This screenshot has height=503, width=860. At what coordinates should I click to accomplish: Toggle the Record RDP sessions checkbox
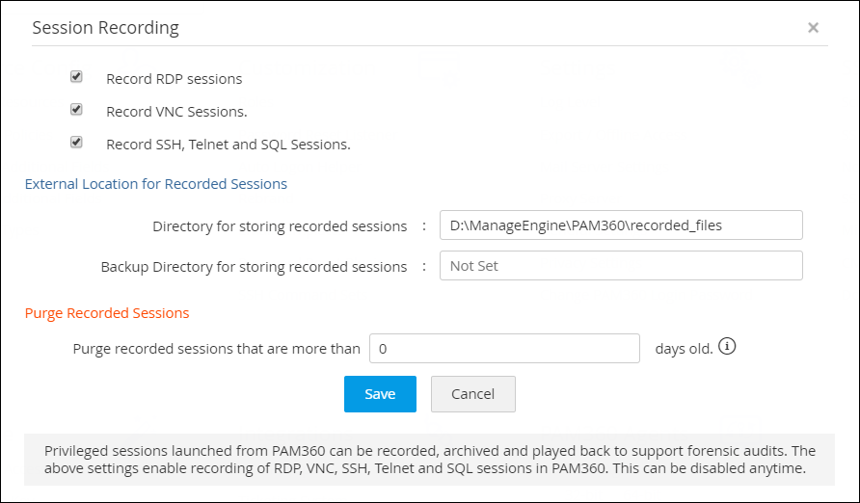(76, 77)
